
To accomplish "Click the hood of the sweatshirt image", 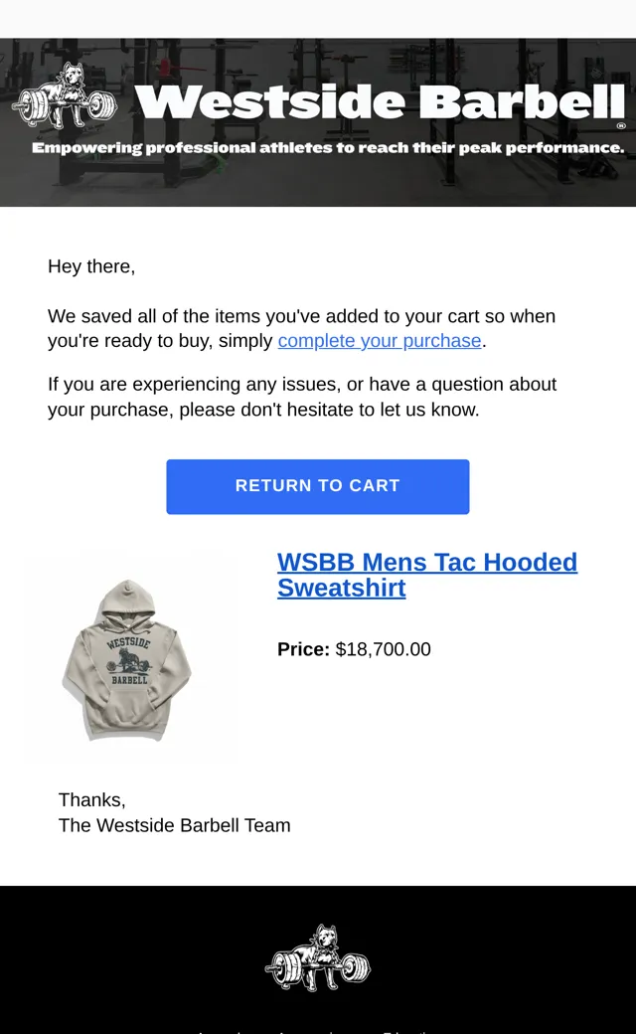I will pos(127,601).
